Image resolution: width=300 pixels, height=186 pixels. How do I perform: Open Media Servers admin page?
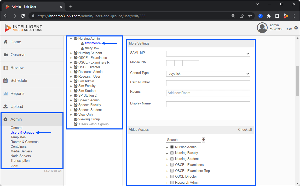tap(21, 151)
